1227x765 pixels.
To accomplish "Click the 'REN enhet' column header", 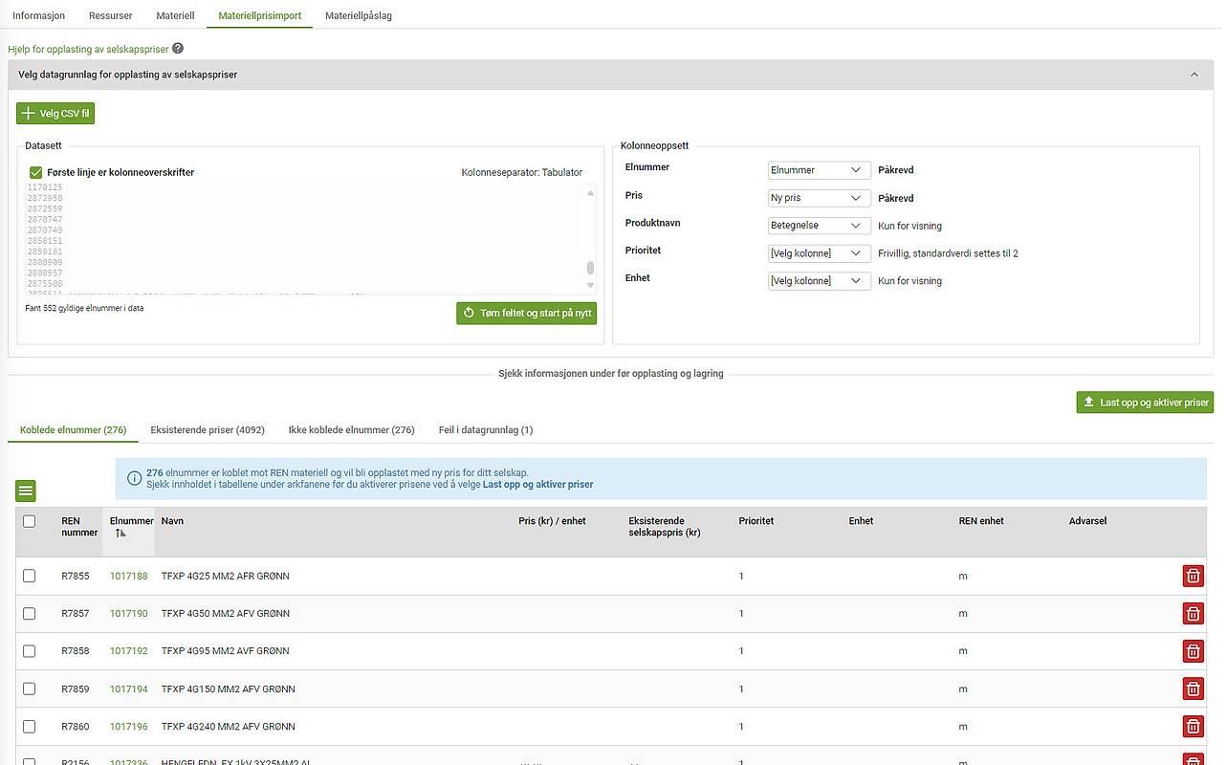I will (981, 521).
